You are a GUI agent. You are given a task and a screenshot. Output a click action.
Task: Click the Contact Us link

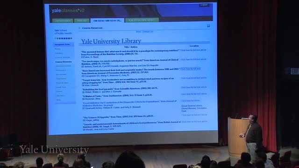(148, 32)
